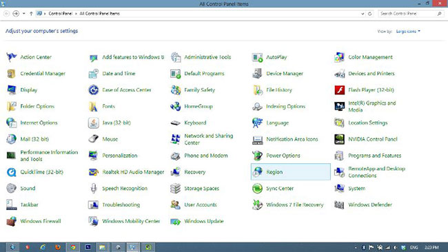Screen dimensions: 448x252
Task: Open the Color Management icon
Action: [x=339, y=57]
